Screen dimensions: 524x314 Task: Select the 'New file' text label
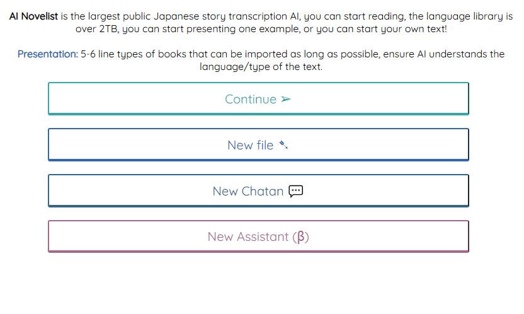point(250,146)
